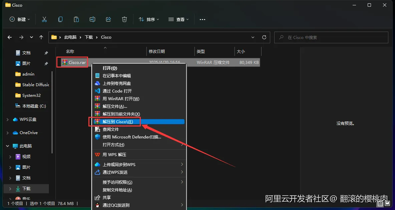Open the 排序 (Sort) dropdown

coord(149,19)
